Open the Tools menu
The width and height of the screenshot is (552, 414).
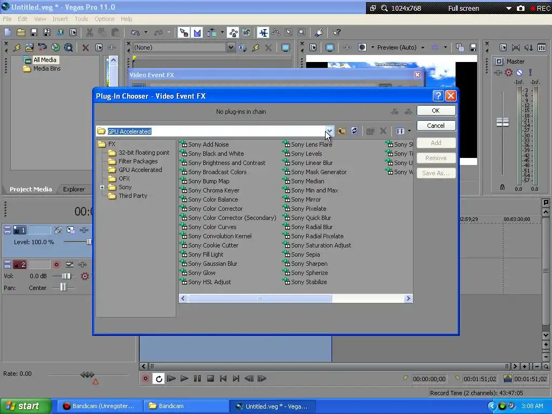pyautogui.click(x=81, y=19)
